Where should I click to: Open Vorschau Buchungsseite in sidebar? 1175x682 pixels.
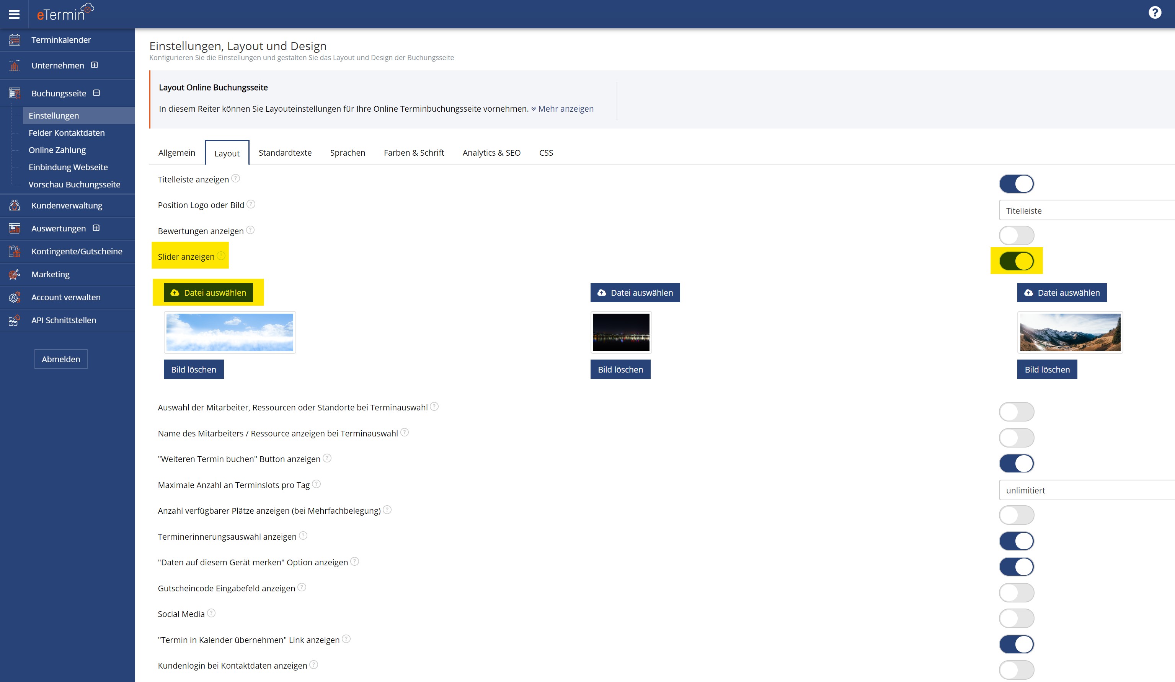pos(75,184)
